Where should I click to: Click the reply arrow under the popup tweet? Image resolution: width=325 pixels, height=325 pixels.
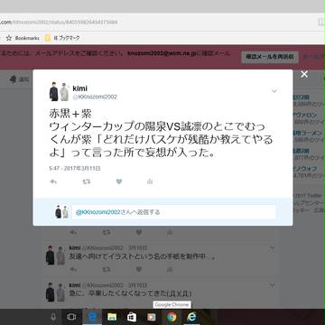[x=53, y=181]
